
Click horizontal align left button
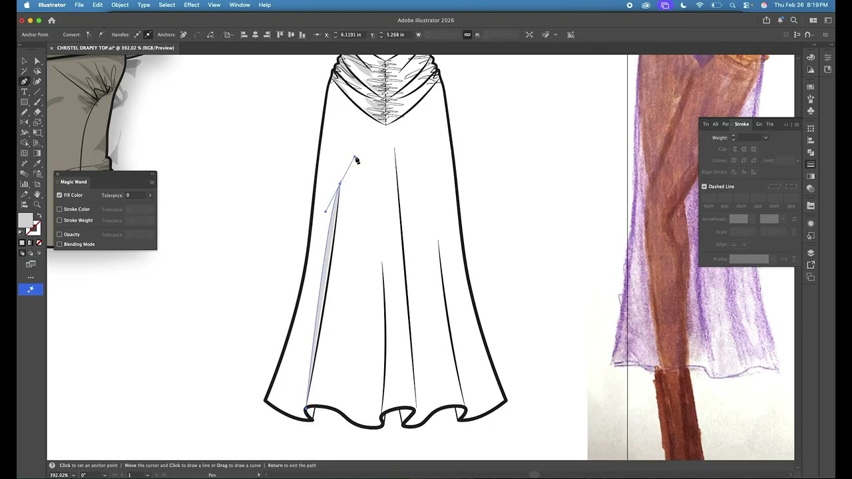(244, 35)
